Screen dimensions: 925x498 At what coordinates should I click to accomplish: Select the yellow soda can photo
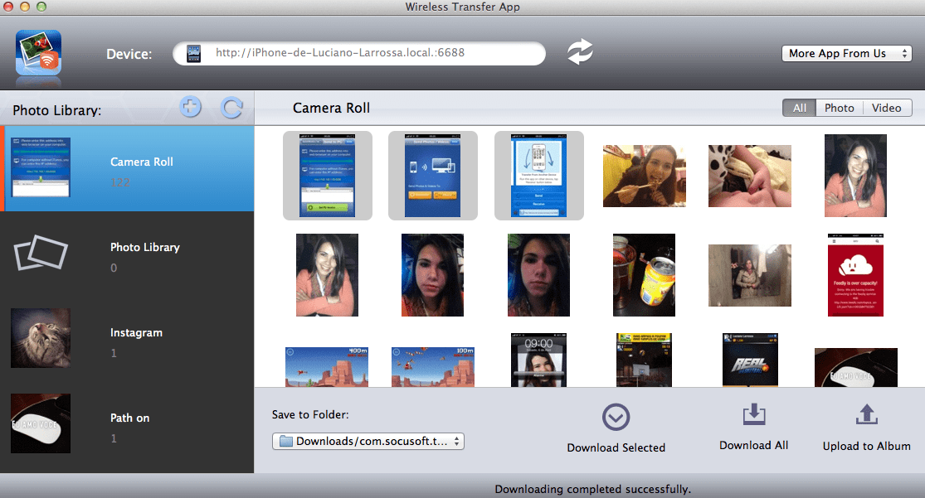click(645, 275)
